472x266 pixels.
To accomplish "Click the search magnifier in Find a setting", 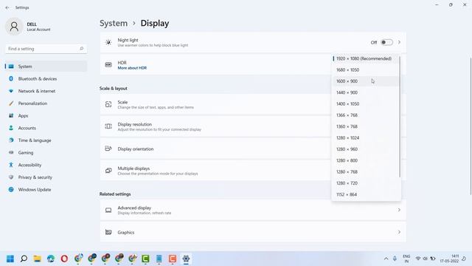I will (81, 49).
